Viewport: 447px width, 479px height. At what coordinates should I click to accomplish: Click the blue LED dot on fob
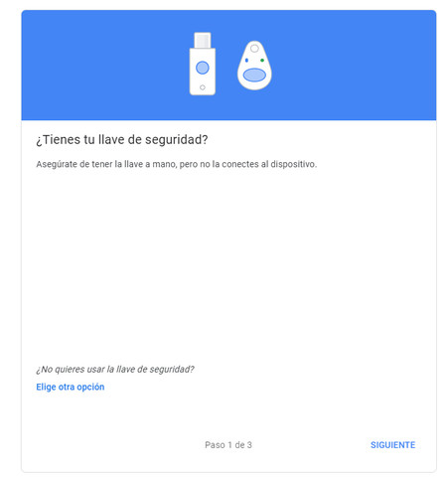(246, 61)
